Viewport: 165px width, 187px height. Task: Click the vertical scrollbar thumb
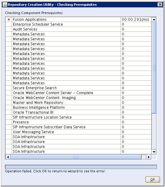pyautogui.click(x=154, y=68)
